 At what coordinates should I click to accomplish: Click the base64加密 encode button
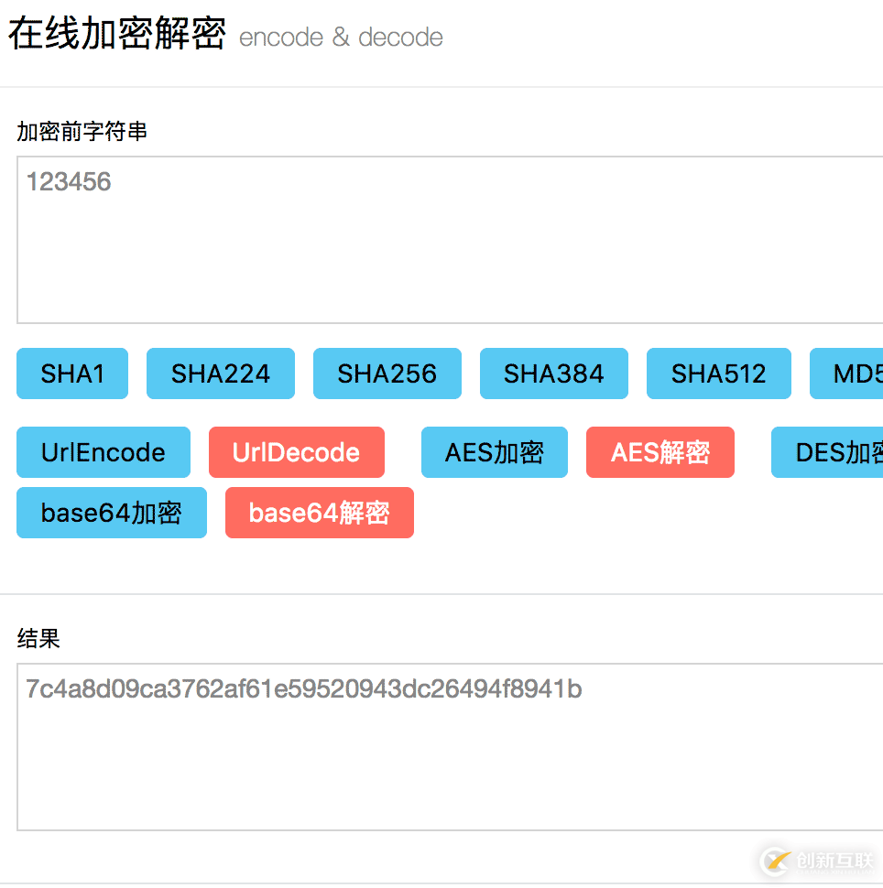[x=111, y=513]
